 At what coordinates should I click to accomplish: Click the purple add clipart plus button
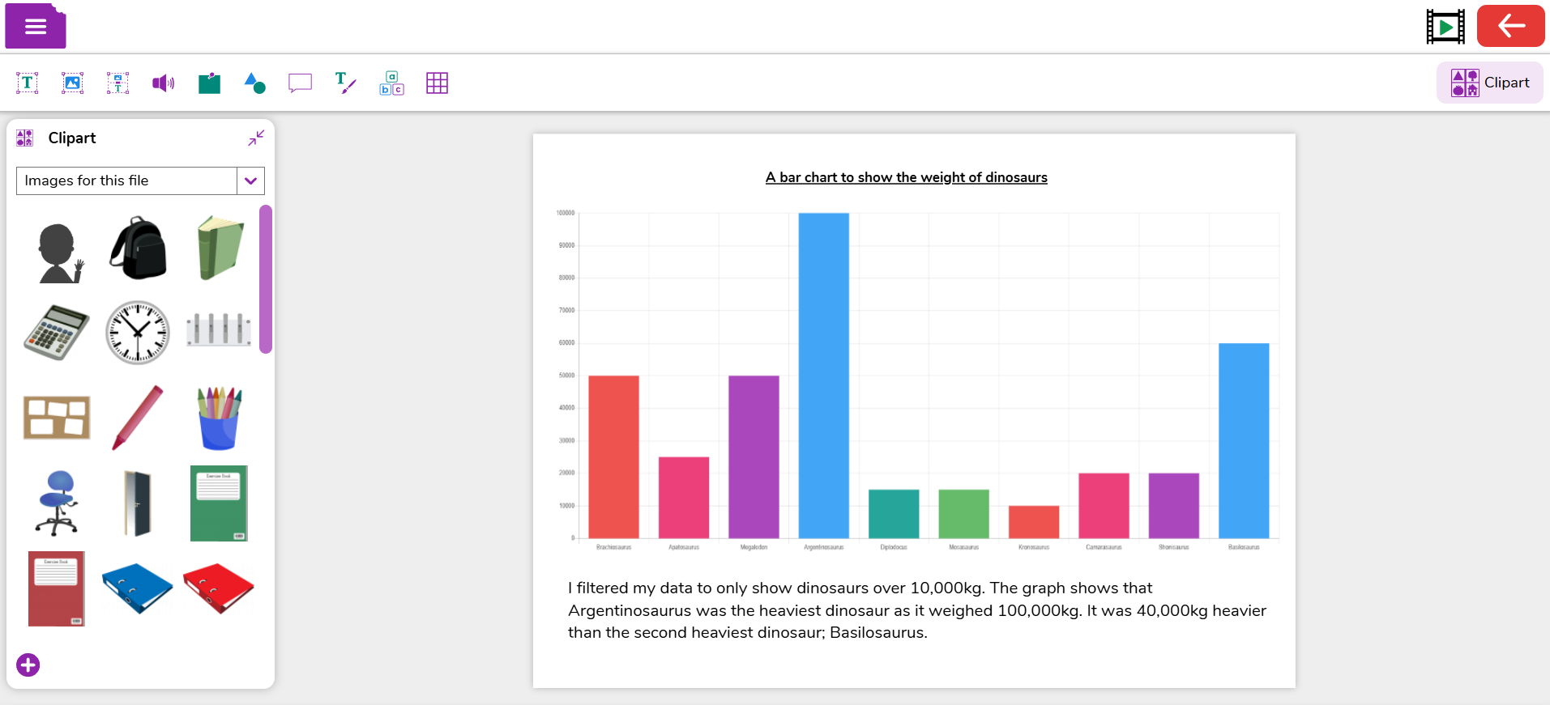[28, 665]
